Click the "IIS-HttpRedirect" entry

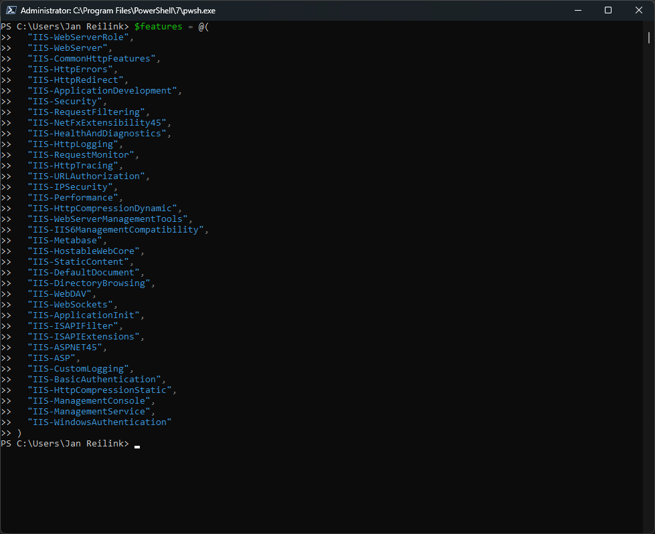coord(76,80)
